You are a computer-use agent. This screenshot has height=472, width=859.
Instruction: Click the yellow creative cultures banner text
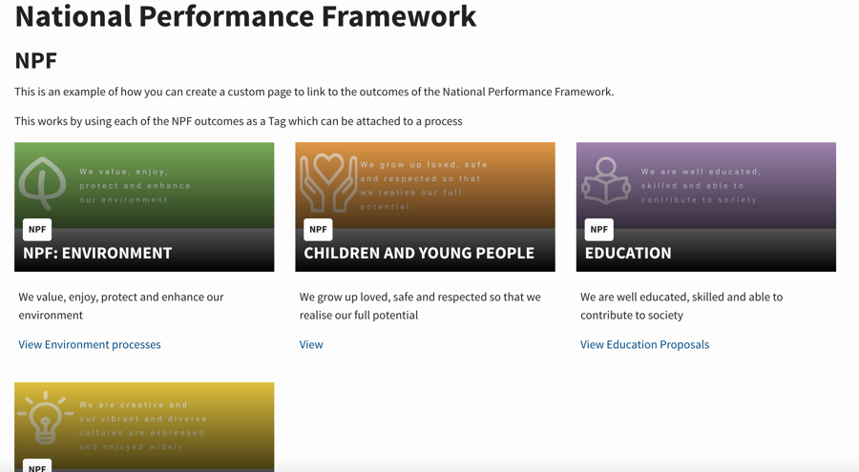(141, 425)
